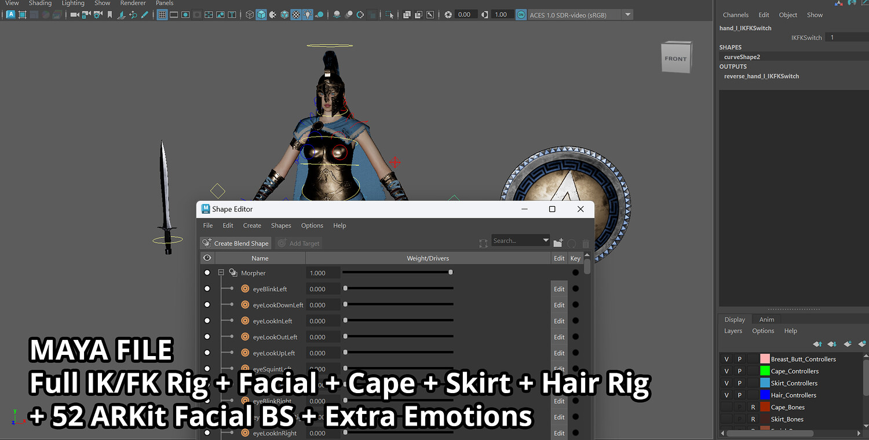Image resolution: width=869 pixels, height=440 pixels.
Task: Open the Shape Editor search dropdown arrow
Action: pyautogui.click(x=546, y=240)
